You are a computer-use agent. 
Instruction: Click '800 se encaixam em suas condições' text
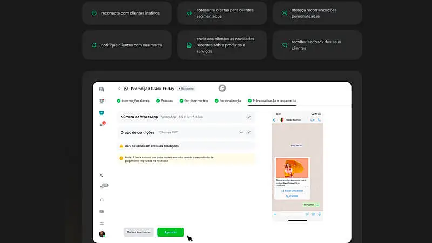pos(152,146)
